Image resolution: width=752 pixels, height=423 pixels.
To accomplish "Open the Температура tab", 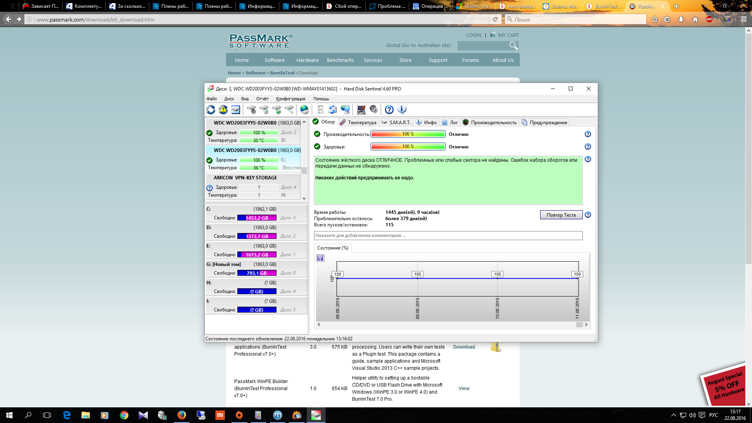I will [x=358, y=122].
